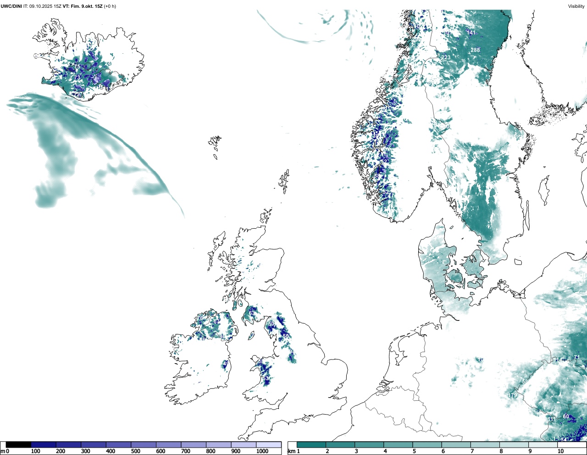The image size is (587, 455).
Task: Pick the 700–800 m legend swatch
Action: 194,444
